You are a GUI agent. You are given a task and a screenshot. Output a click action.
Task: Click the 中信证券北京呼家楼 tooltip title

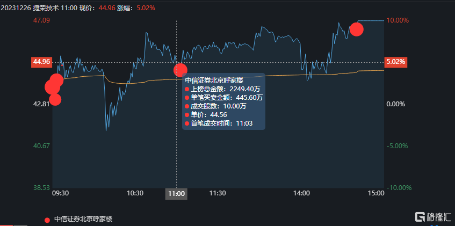[x=214, y=80]
